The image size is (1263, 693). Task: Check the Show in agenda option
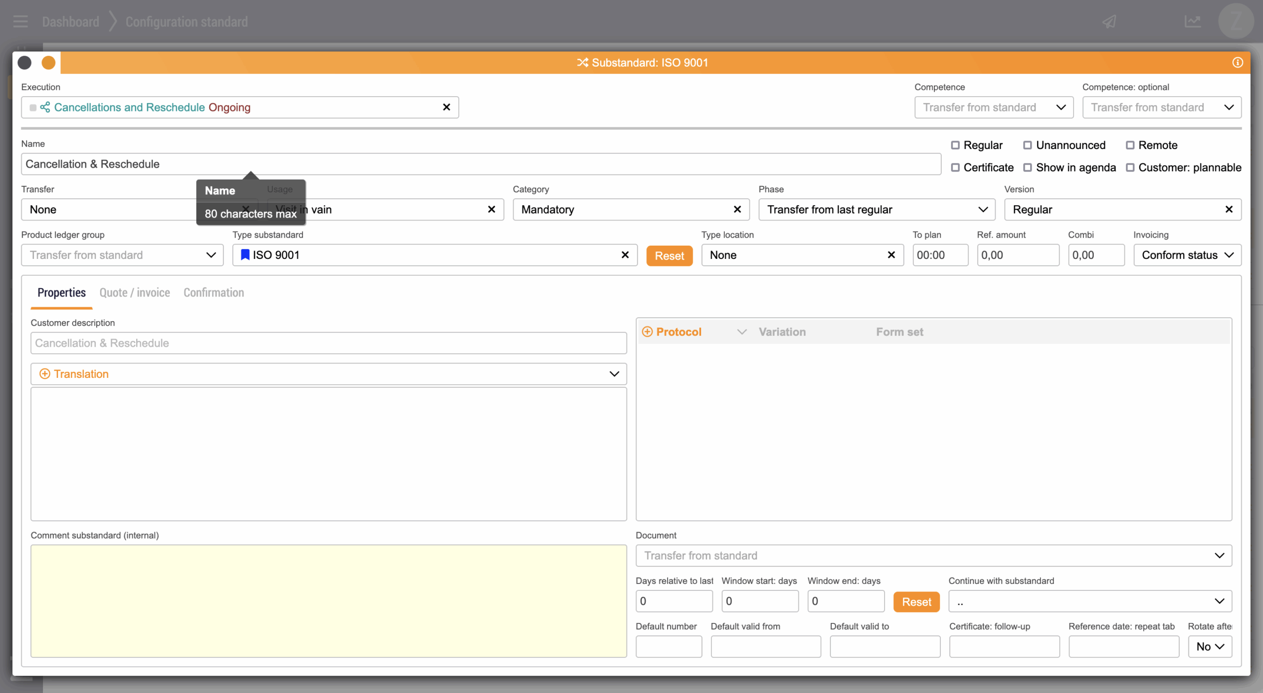pyautogui.click(x=1028, y=168)
